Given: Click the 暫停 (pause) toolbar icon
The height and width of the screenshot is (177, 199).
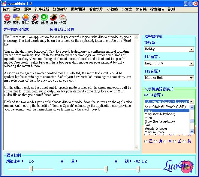Looking at the screenshot, I should [x=35, y=17].
